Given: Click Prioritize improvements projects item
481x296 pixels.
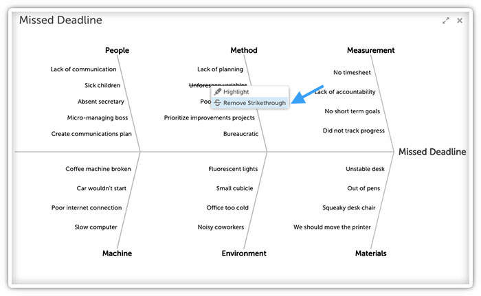Looking at the screenshot, I should coord(209,118).
